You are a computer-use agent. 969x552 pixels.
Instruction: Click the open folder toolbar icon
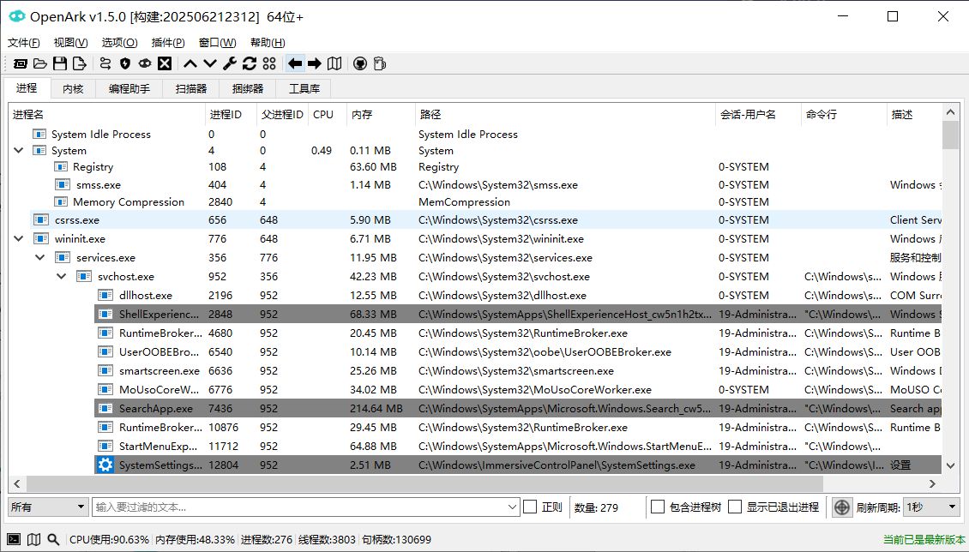[x=40, y=63]
